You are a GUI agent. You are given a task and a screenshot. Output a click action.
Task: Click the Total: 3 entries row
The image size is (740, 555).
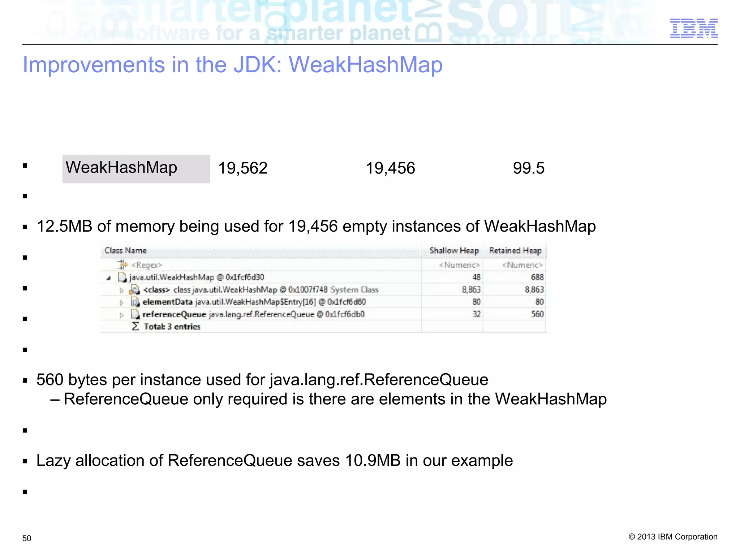323,326
